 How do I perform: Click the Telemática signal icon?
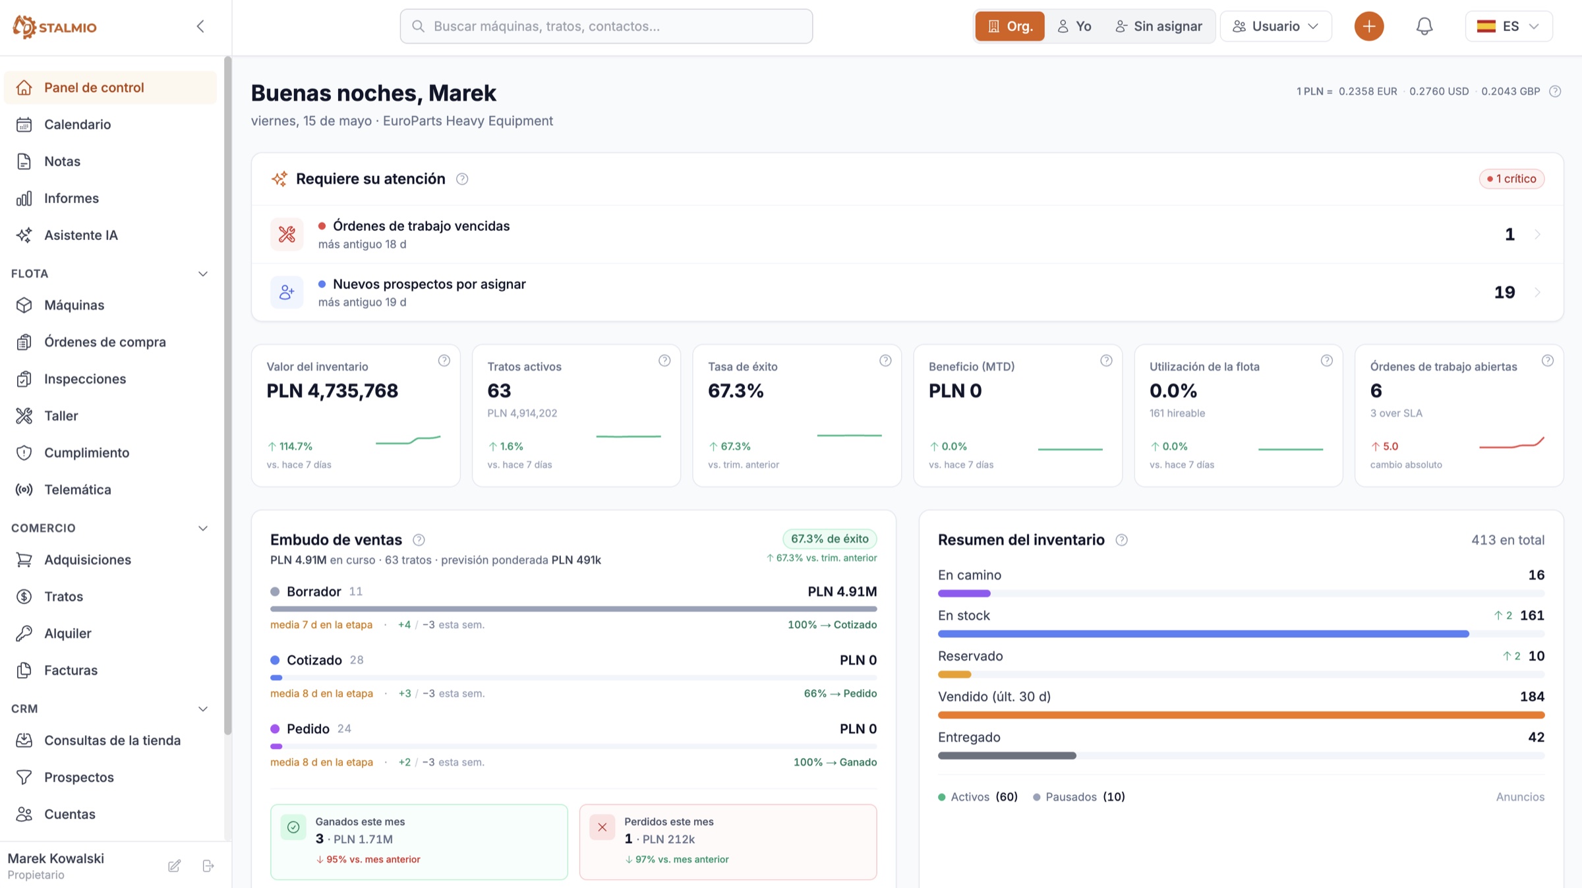coord(24,490)
